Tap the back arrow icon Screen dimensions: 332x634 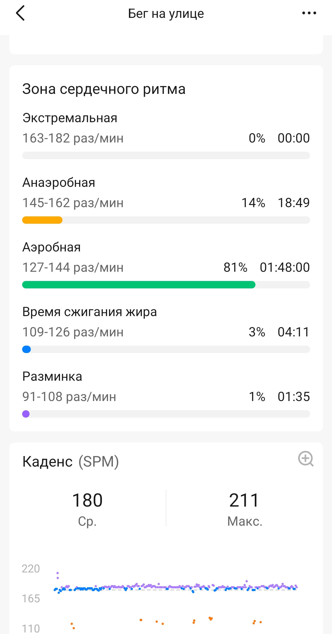click(x=20, y=13)
